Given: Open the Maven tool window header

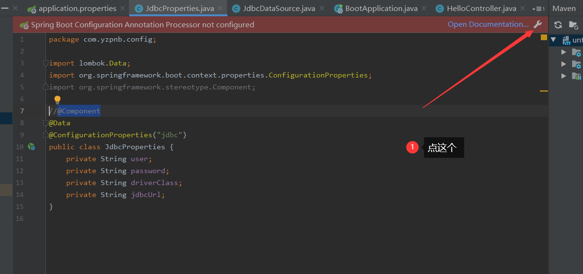Looking at the screenshot, I should (x=564, y=9).
